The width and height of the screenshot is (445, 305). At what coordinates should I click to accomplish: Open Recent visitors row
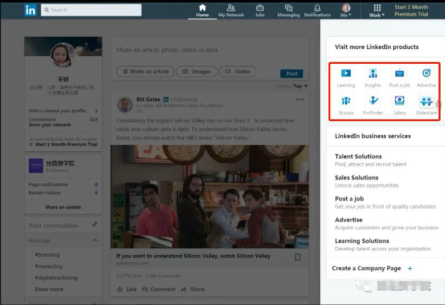(x=63, y=193)
